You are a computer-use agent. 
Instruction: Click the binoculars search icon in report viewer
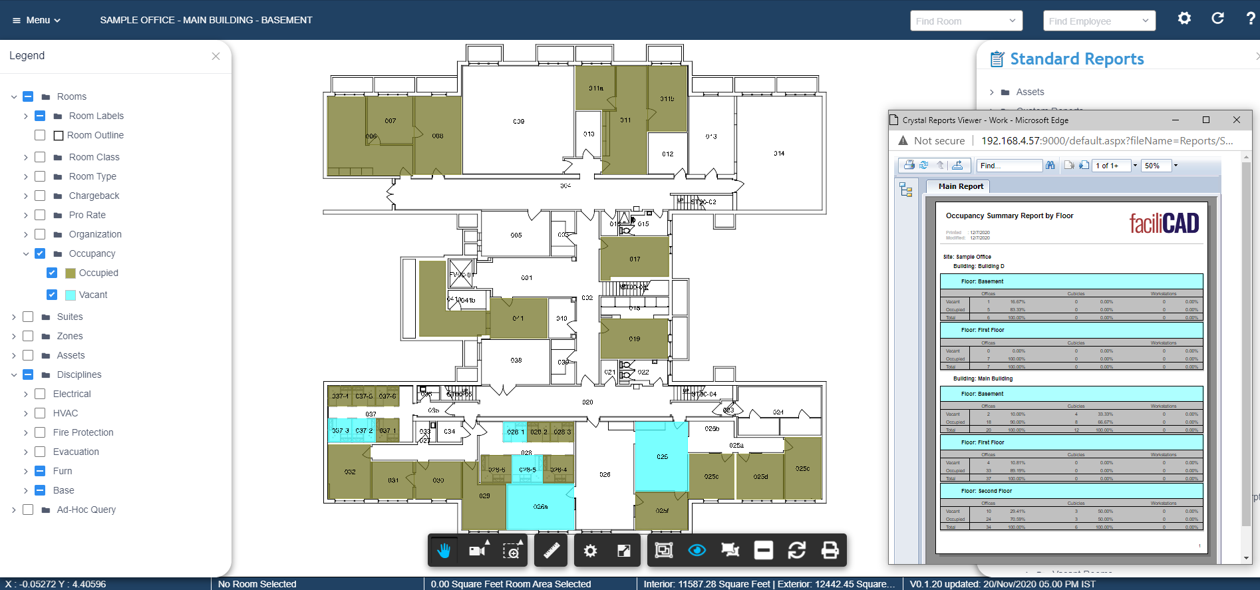(x=1050, y=166)
